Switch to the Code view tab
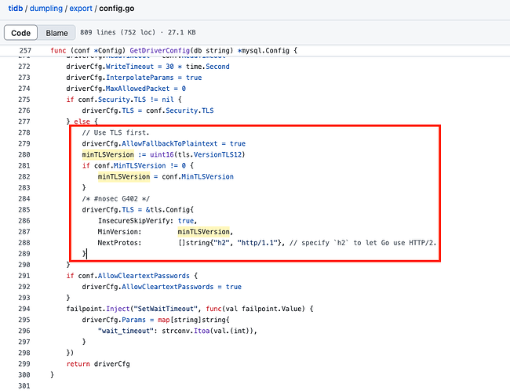 [x=21, y=33]
